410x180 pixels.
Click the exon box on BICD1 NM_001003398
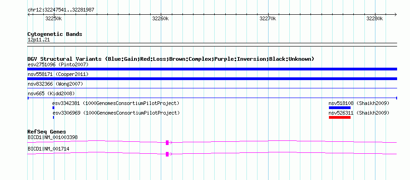pyautogui.click(x=167, y=142)
